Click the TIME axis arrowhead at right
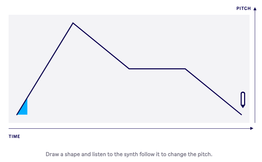262x162 pixels. [252, 128]
